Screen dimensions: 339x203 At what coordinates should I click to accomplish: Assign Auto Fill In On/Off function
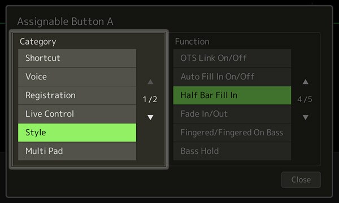pyautogui.click(x=232, y=77)
